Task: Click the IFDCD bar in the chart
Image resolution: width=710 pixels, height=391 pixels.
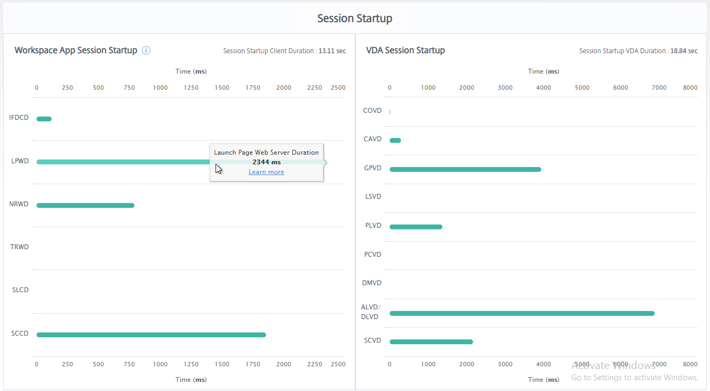Action: [44, 119]
